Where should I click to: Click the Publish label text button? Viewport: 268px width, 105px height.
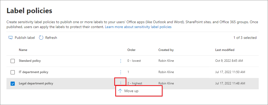[x=25, y=38]
